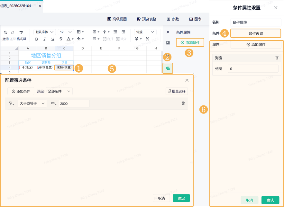The height and width of the screenshot is (207, 284).
Task: Click the undo (撤销) icon
Action: 5,32
